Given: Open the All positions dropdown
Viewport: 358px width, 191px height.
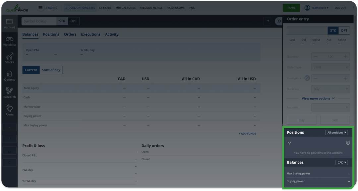Looking at the screenshot, I should 336,133.
